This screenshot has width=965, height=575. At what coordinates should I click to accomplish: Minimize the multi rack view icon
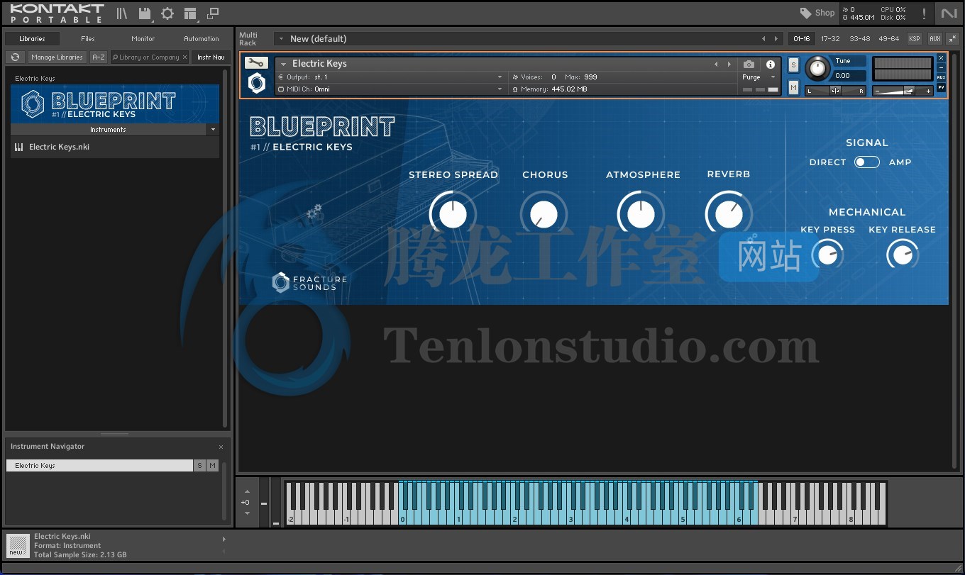953,39
